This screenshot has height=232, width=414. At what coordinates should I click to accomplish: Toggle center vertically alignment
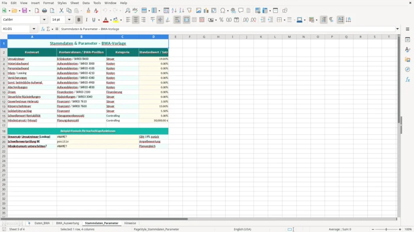click(x=160, y=20)
